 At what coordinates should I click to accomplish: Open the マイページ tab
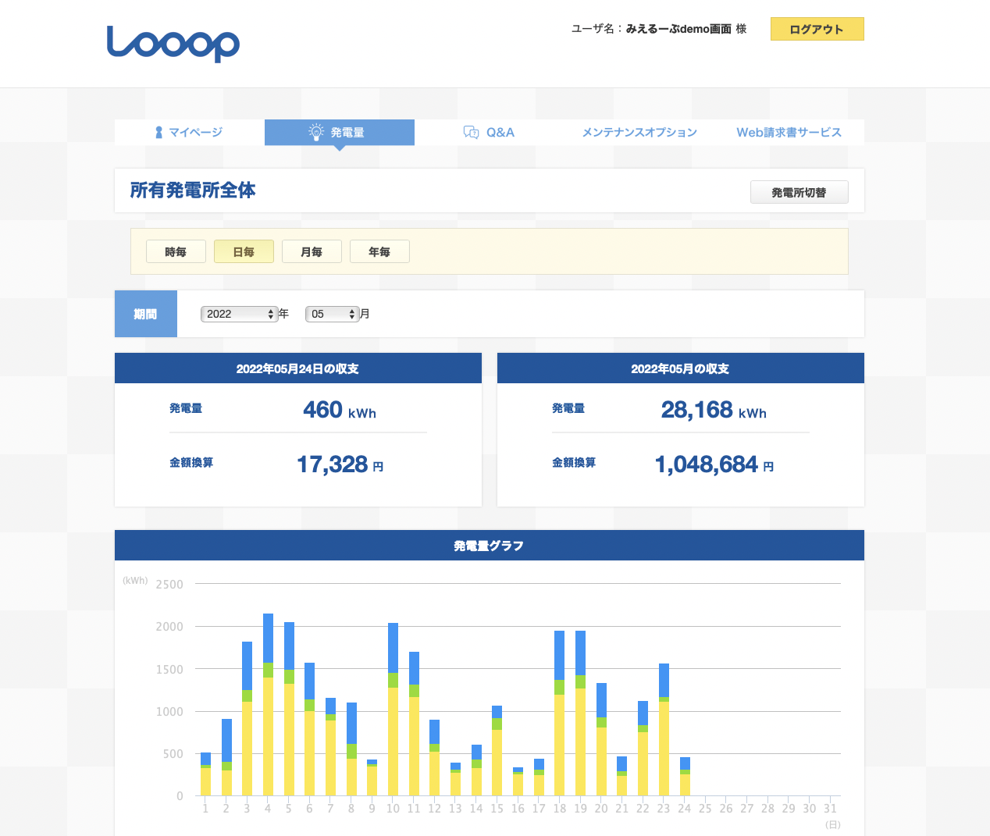pyautogui.click(x=190, y=132)
